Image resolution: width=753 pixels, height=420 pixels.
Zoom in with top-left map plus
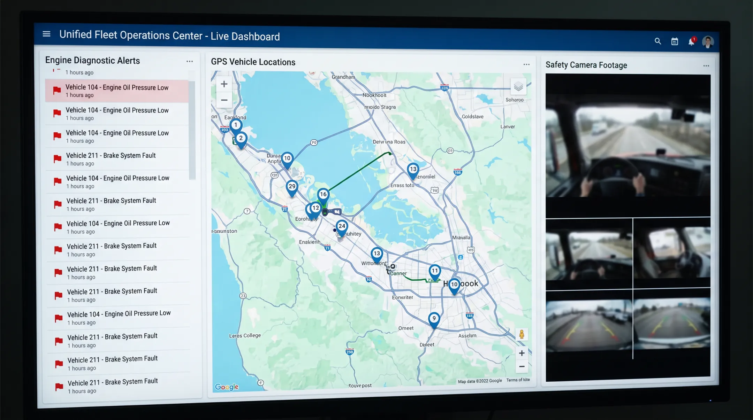coord(224,84)
